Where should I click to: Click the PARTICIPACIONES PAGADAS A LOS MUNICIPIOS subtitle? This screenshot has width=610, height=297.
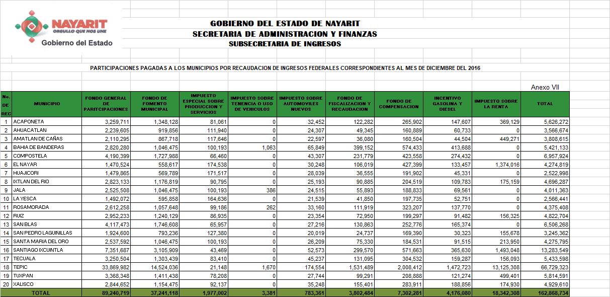pos(285,67)
